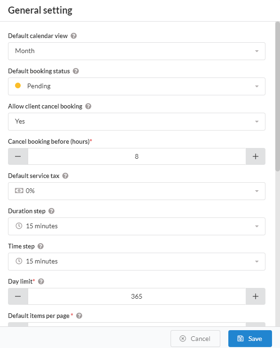Cancel the general settings changes
This screenshot has height=348, width=280.
click(x=195, y=339)
